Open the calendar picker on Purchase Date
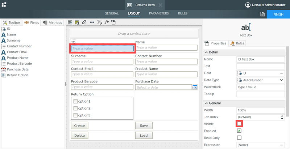This screenshot has width=290, height=149. 195,87
